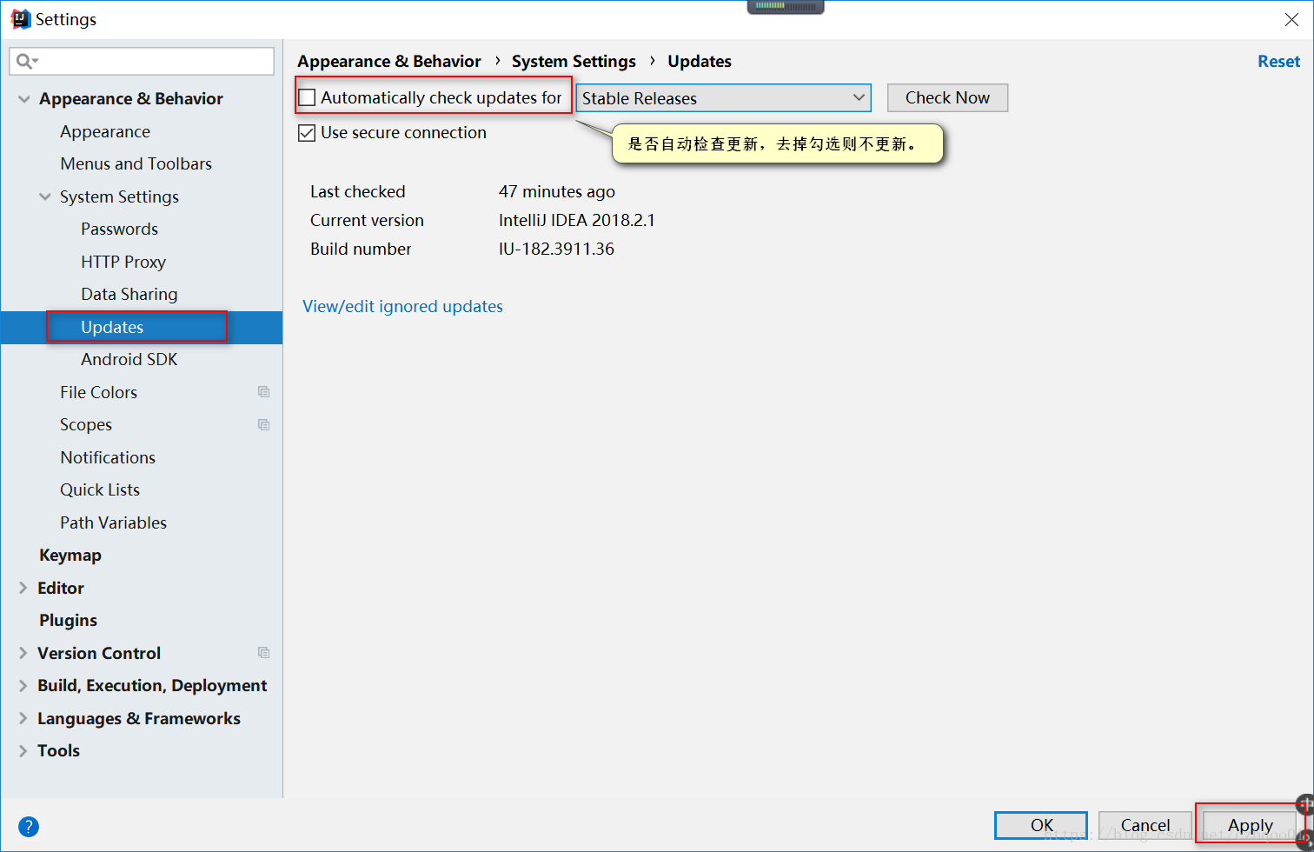This screenshot has height=852, width=1314.
Task: Expand Languages & Frameworks section
Action: pyautogui.click(x=23, y=719)
